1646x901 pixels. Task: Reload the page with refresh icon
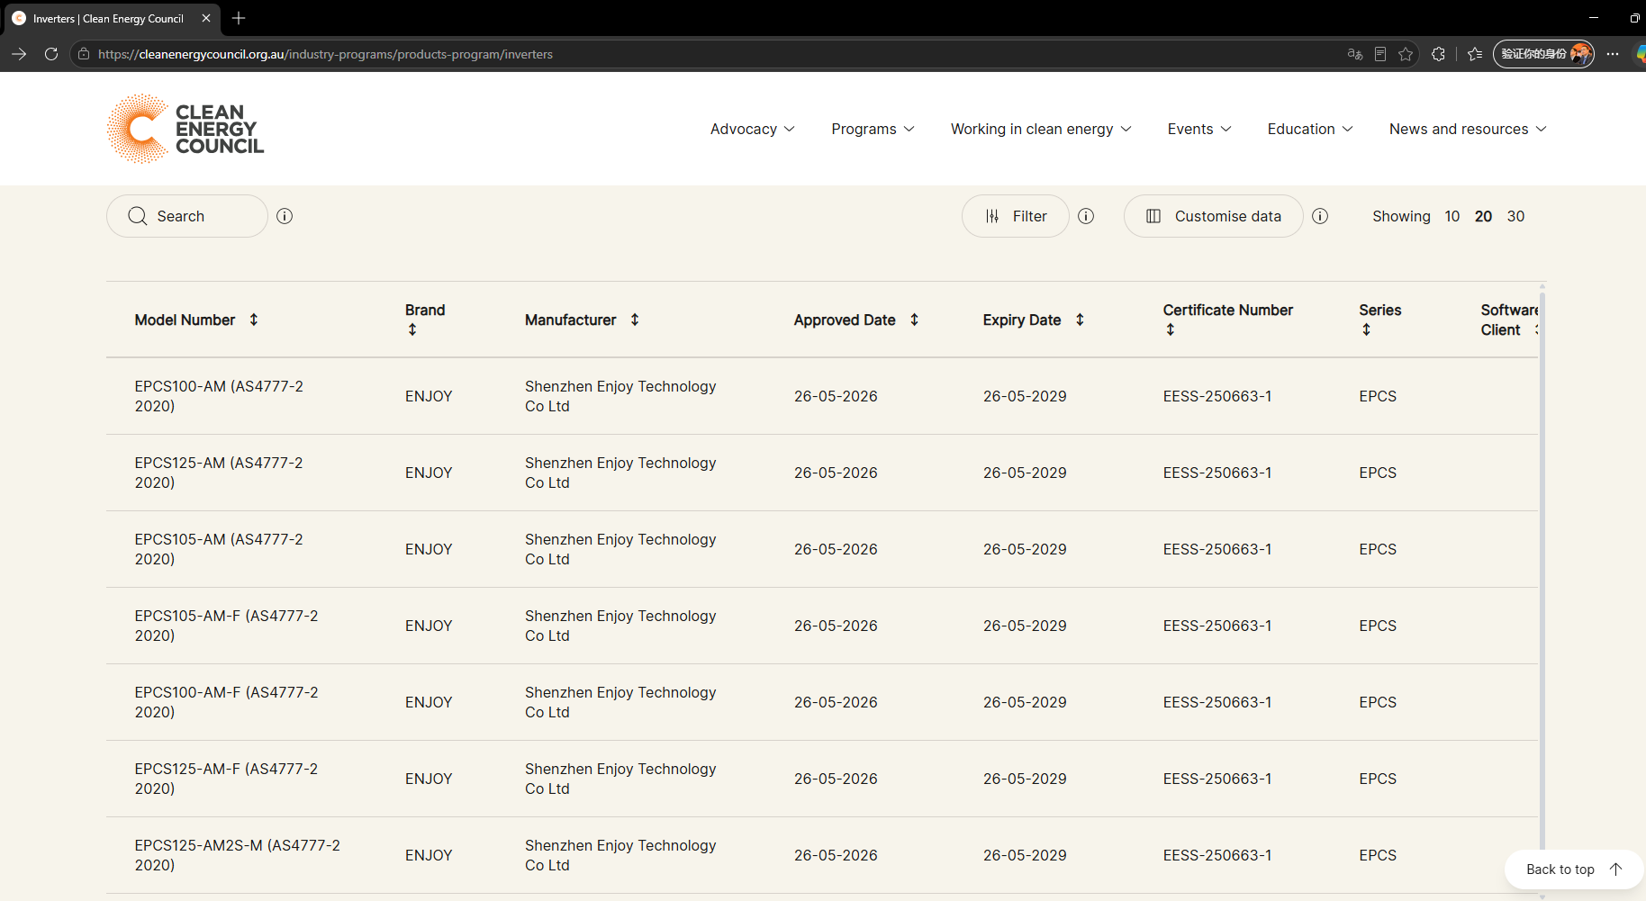[51, 54]
